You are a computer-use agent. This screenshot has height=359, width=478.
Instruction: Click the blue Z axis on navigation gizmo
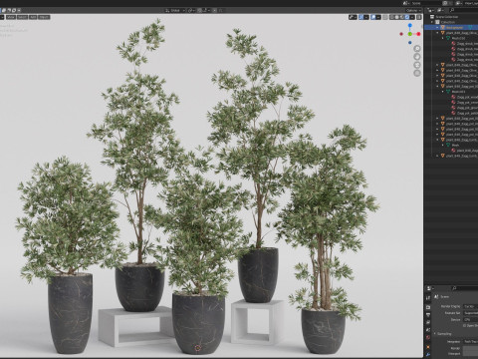coord(410,25)
